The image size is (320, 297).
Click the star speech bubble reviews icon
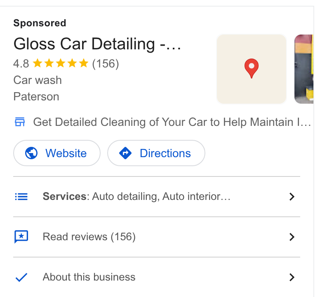pos(21,237)
